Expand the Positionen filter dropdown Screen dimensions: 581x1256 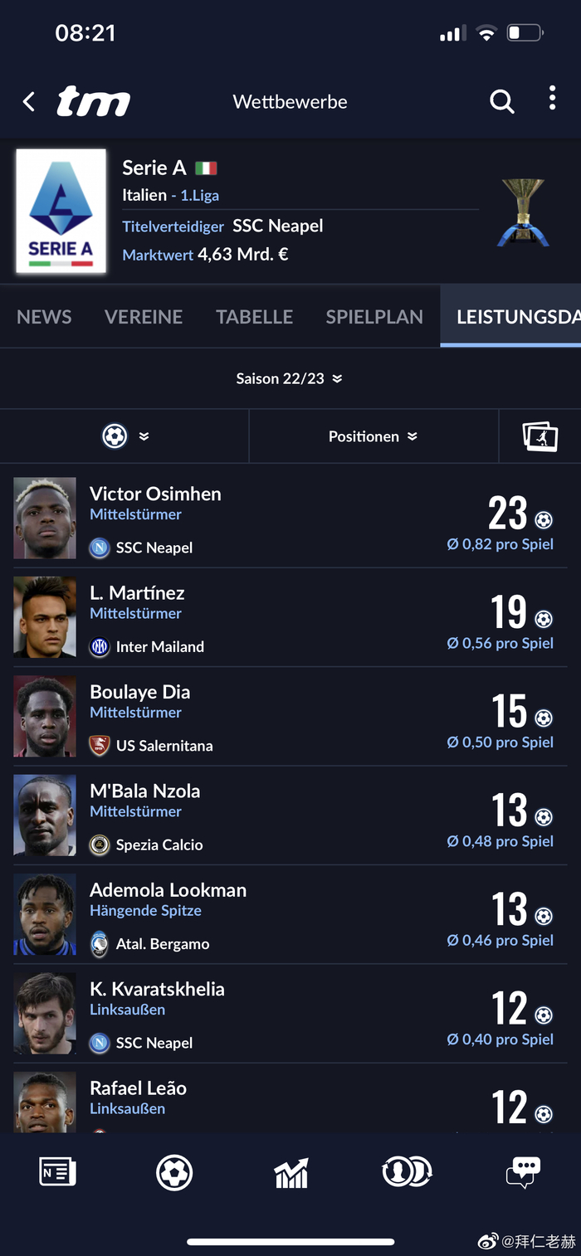[x=373, y=436]
